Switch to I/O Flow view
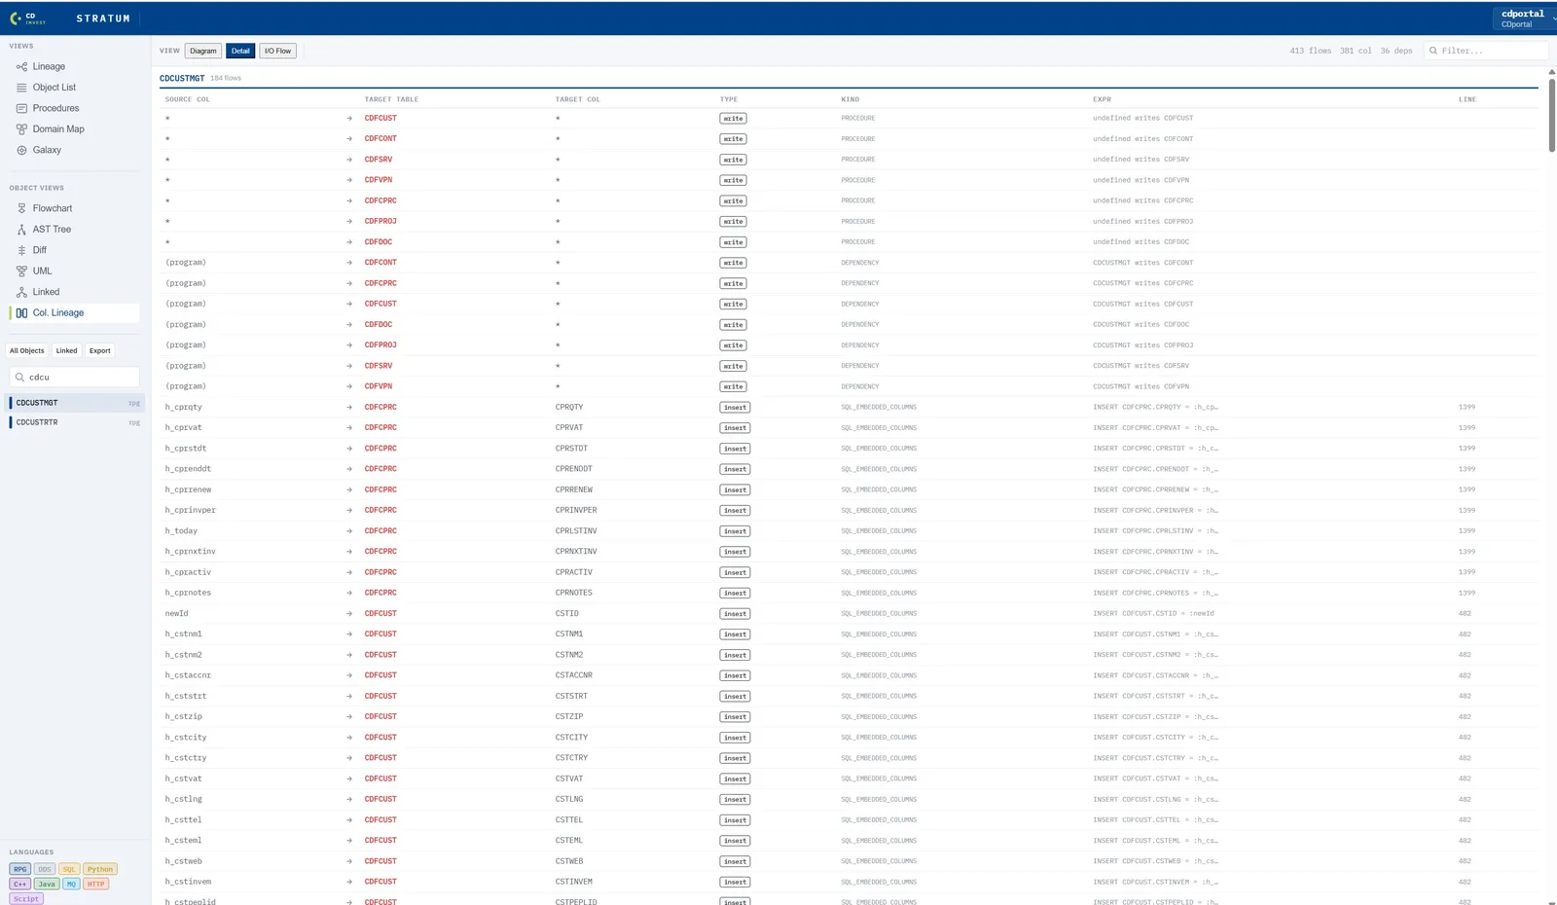This screenshot has height=905, width=1557. [x=277, y=51]
